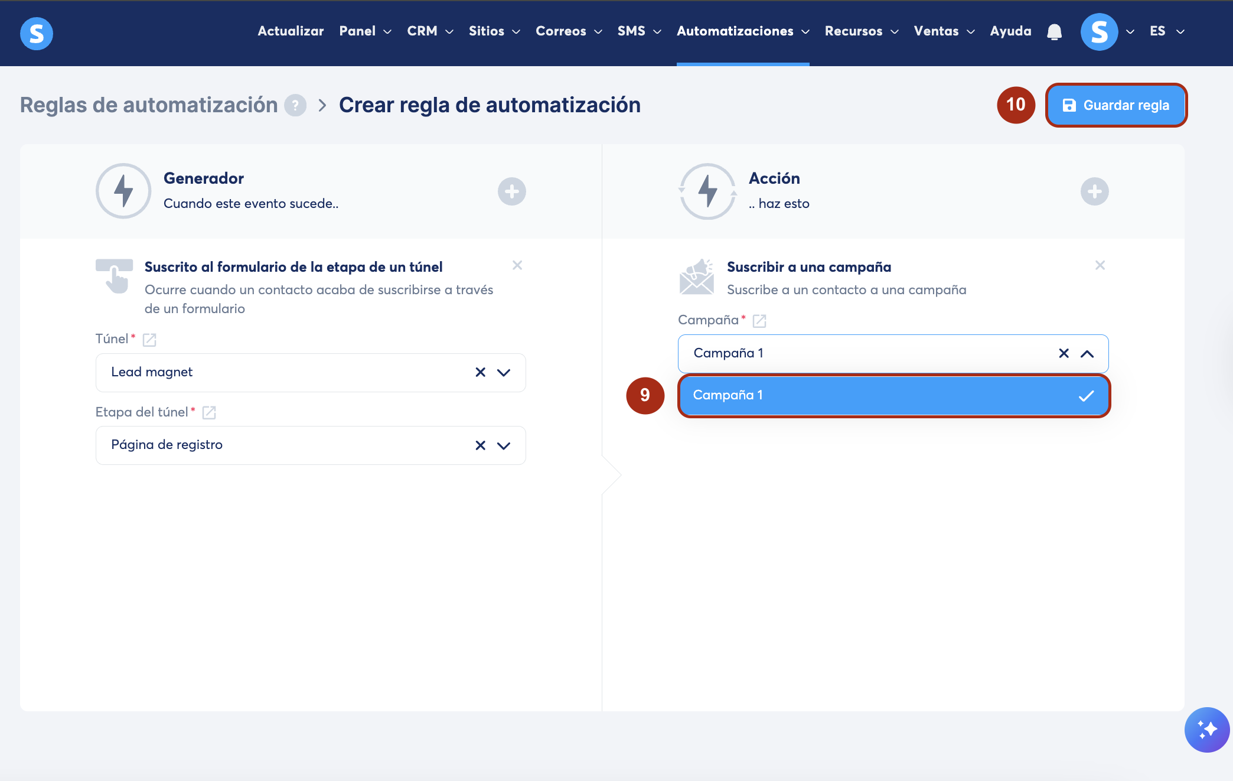Open the Campaña external link icon
This screenshot has width=1233, height=781.
[759, 321]
